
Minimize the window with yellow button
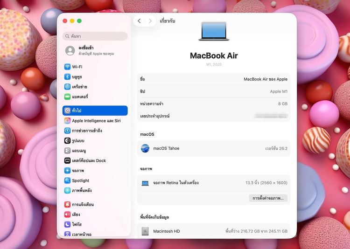pyautogui.click(x=72, y=21)
